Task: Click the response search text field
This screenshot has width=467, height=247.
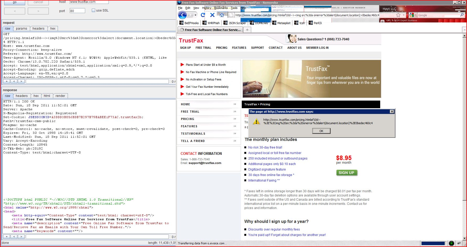Action: pos(97,237)
